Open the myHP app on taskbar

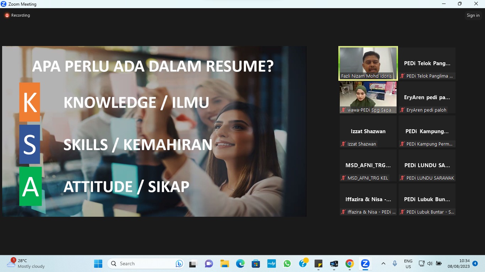pyautogui.click(x=272, y=263)
